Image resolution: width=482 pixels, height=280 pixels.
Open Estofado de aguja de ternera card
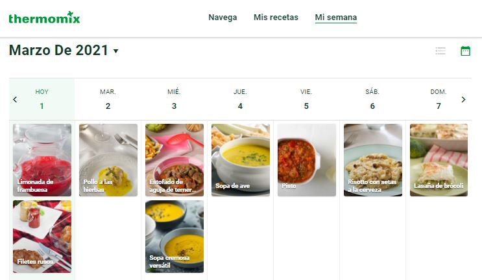tap(175, 160)
